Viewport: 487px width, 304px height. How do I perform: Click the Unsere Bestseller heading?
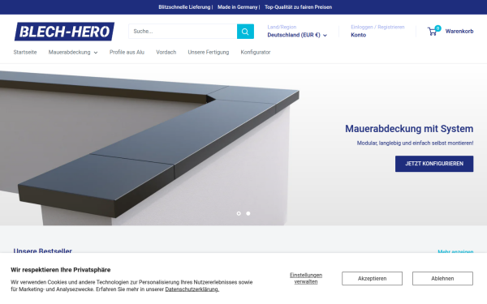[42, 250]
